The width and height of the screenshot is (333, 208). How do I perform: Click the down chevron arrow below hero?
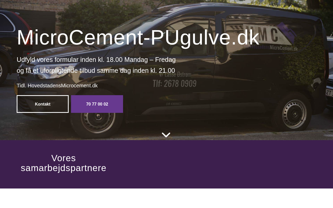[166, 135]
